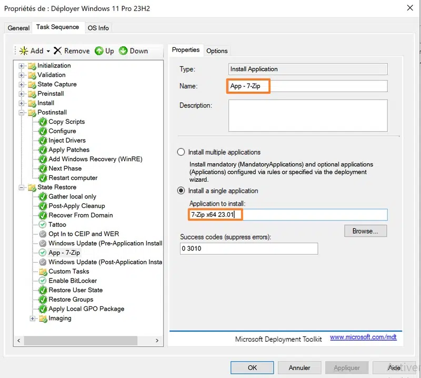Collapse the Postinstall group
The image size is (421, 378).
(x=22, y=113)
